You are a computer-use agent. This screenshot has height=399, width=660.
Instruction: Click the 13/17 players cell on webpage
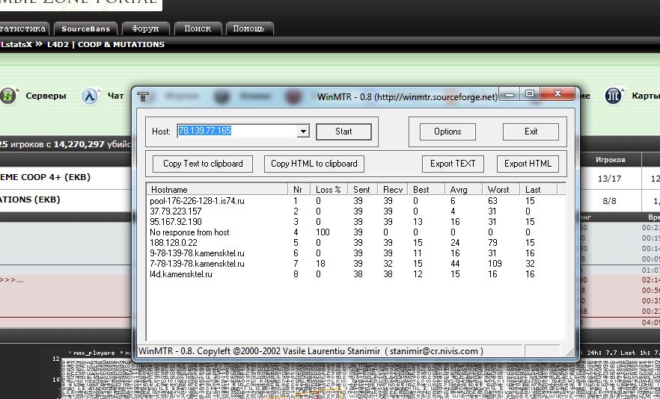coord(609,179)
